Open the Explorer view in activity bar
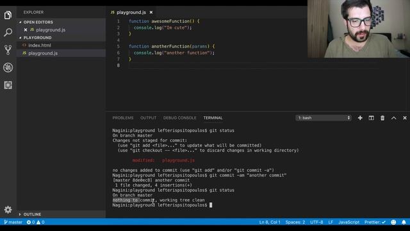Image resolution: width=410 pixels, height=231 pixels. point(8,15)
